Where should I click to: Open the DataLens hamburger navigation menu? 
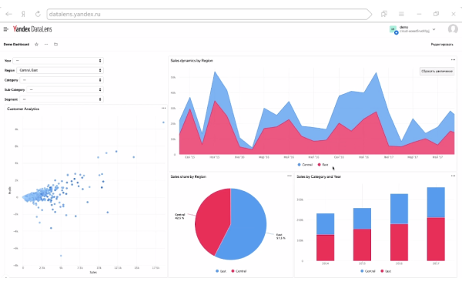coord(6,29)
